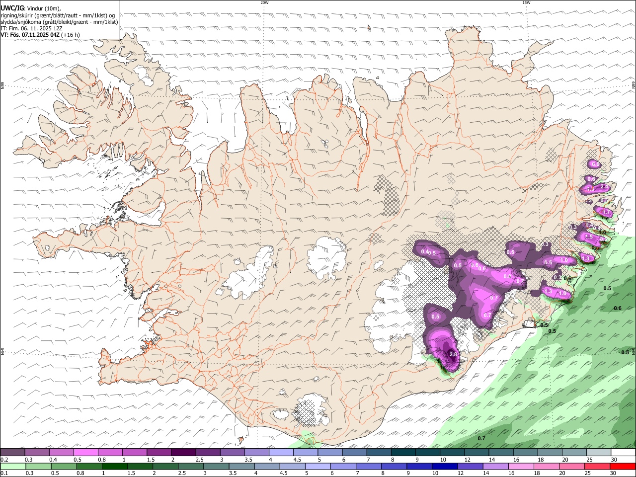Click the bottom scale deep blue swatch between 10 and 12
This screenshot has width=636, height=477.
445,466
